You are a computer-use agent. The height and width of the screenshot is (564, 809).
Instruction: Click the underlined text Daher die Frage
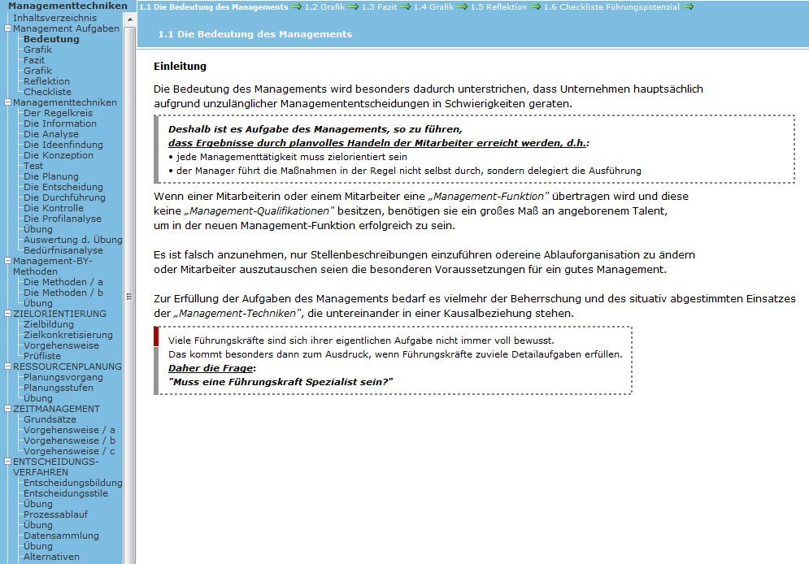click(x=211, y=368)
